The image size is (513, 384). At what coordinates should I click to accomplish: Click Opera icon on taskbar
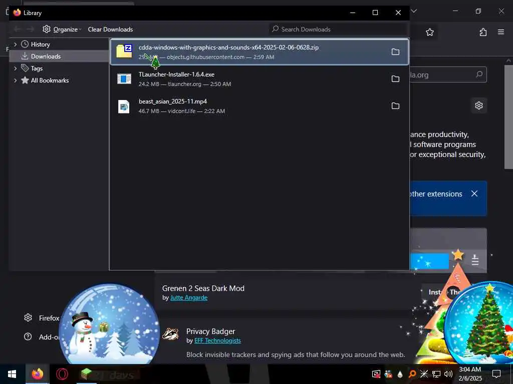tap(62, 374)
